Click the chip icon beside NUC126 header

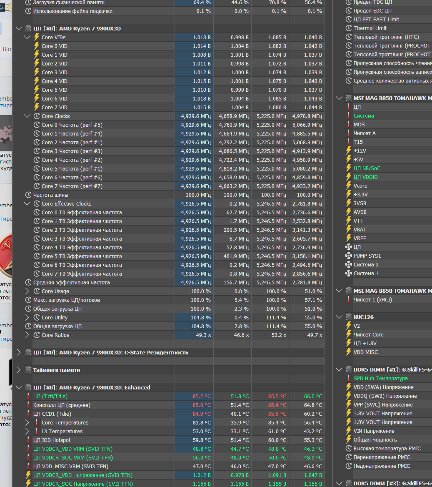(349, 317)
